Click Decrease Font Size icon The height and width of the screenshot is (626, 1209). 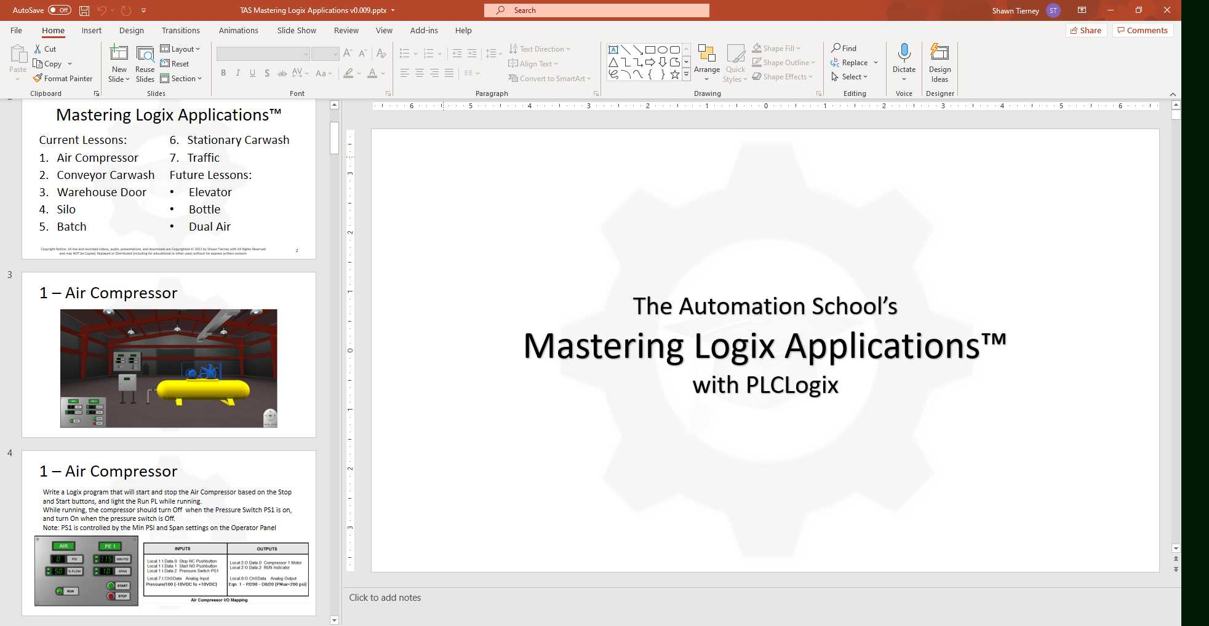(363, 53)
